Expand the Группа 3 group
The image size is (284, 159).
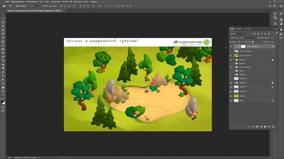pos(234,75)
